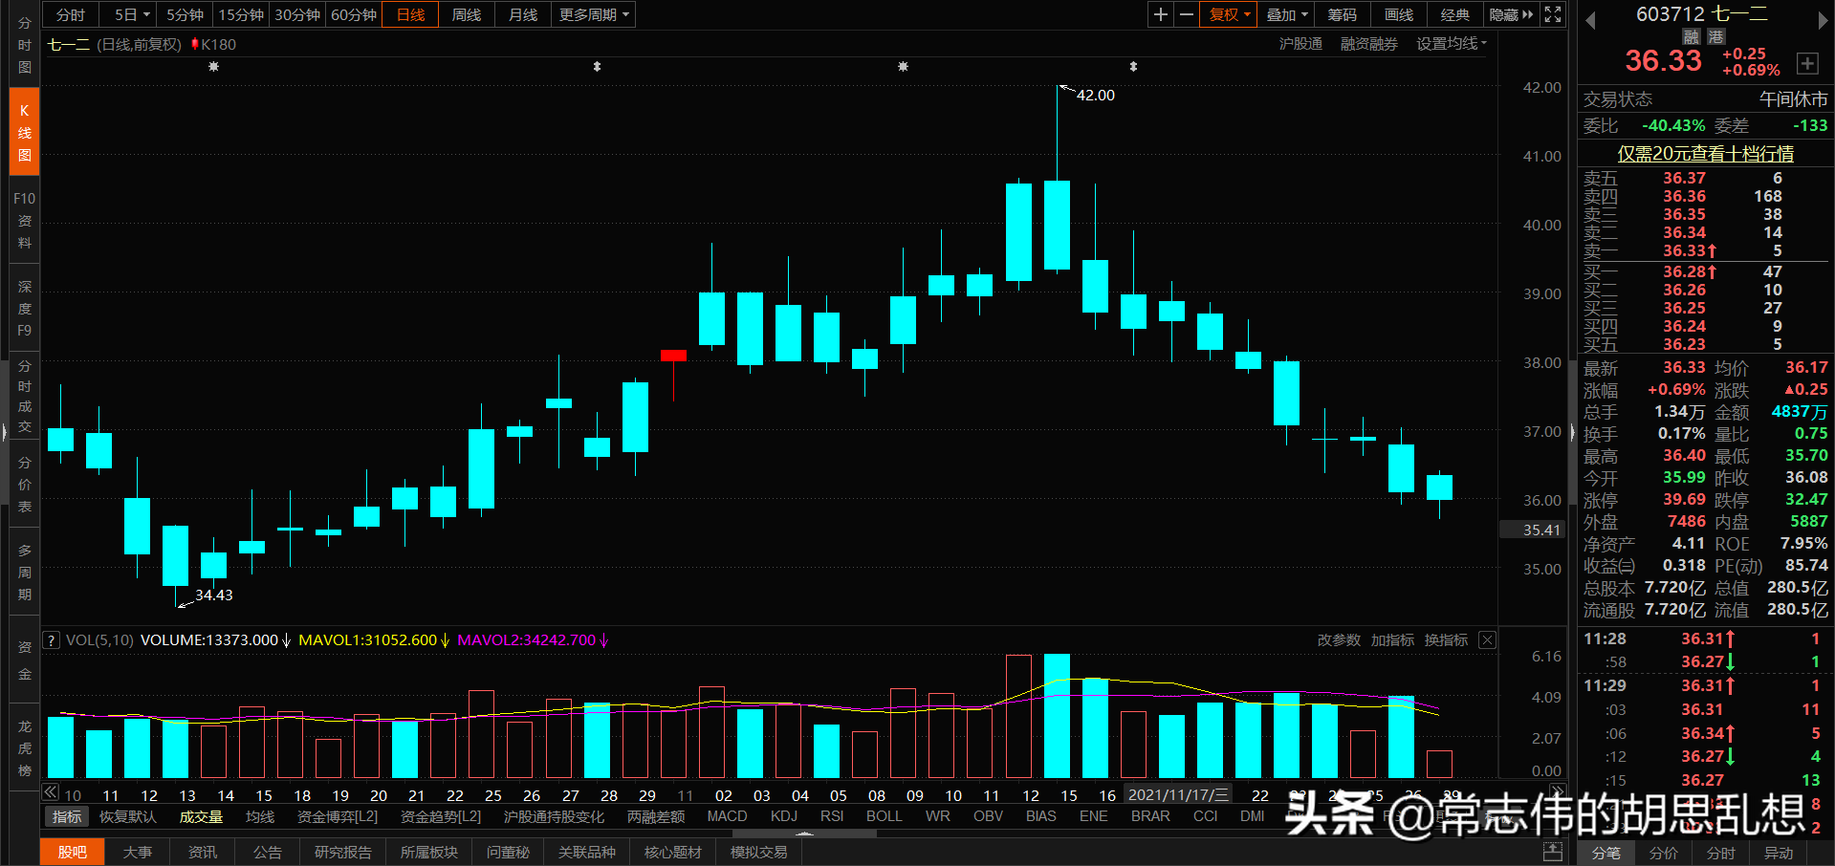
Task: Activate the 画线 drawing tool
Action: 1397,14
